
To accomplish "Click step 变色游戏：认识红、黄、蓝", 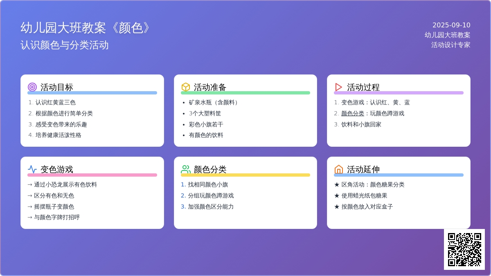I will coord(376,102).
